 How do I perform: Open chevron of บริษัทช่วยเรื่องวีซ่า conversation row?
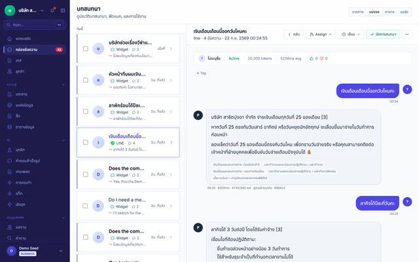tap(171, 48)
